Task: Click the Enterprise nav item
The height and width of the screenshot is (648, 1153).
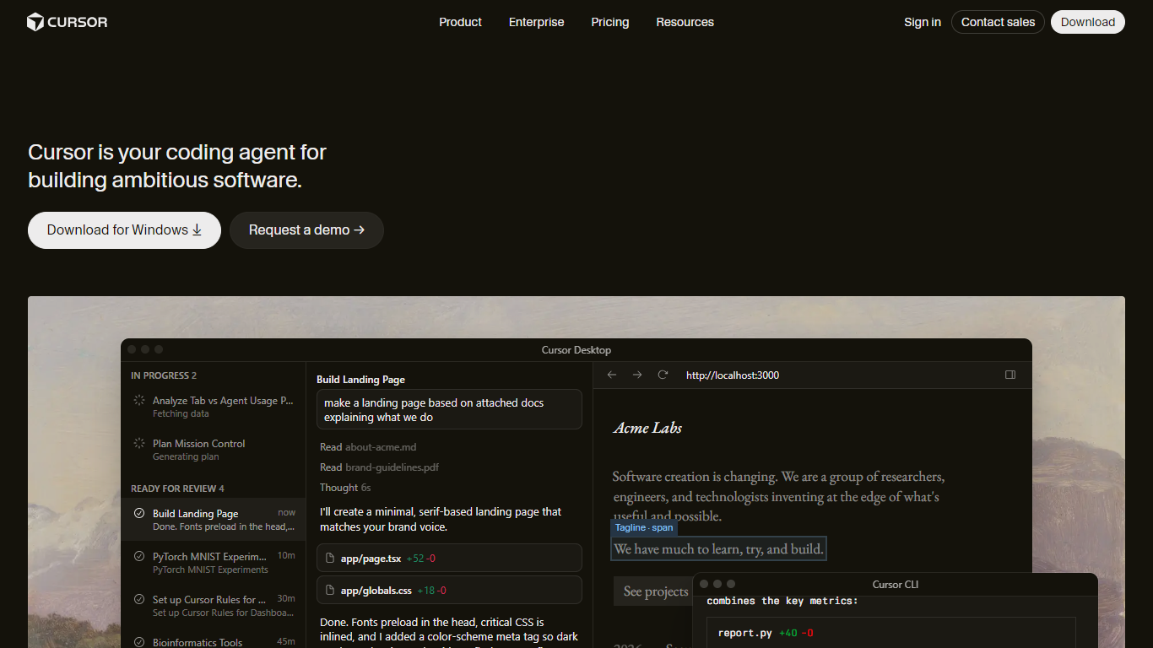Action: click(x=536, y=22)
